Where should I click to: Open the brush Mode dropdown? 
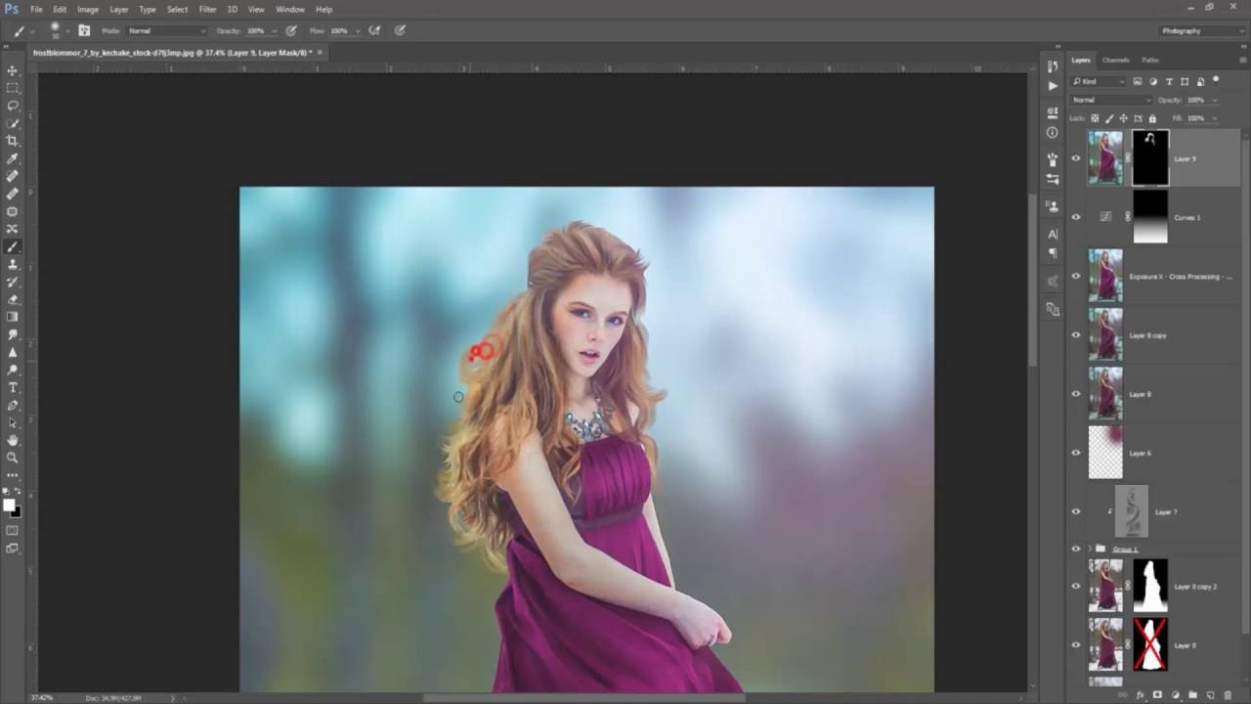coord(166,31)
